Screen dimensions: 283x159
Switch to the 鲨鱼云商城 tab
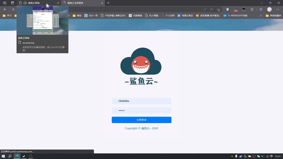point(39,3)
